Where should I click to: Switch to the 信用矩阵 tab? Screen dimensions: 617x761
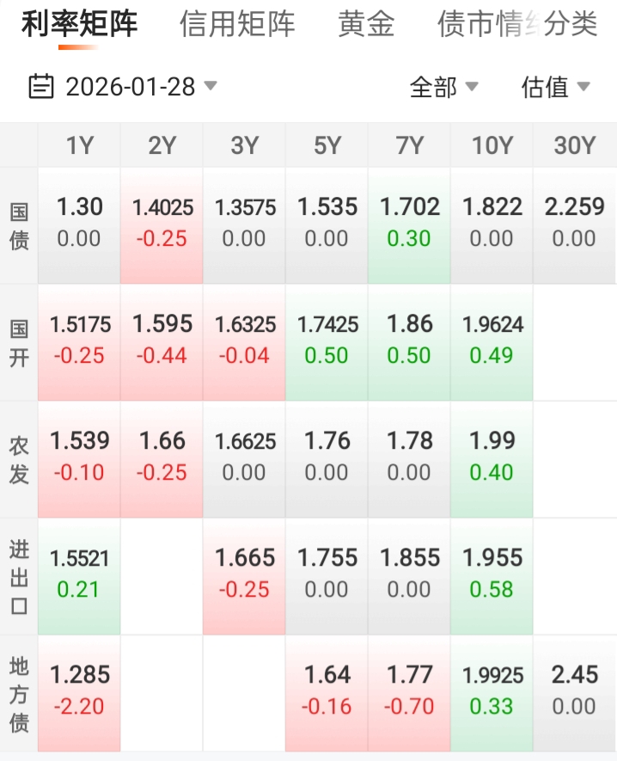tap(237, 25)
